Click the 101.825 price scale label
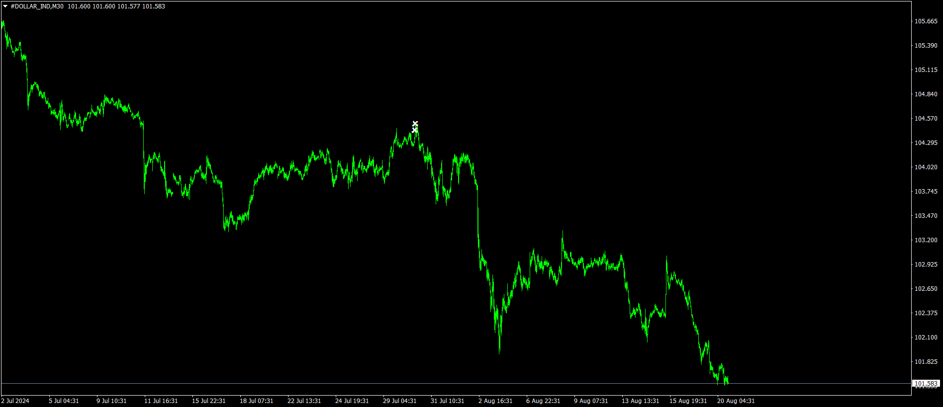Screen dimensions: 943x407 (926, 362)
